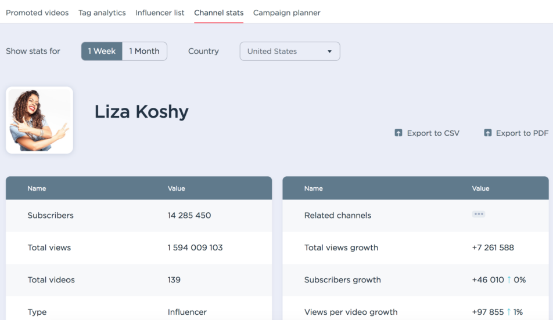Click the Views per video growth arrow

(509, 312)
